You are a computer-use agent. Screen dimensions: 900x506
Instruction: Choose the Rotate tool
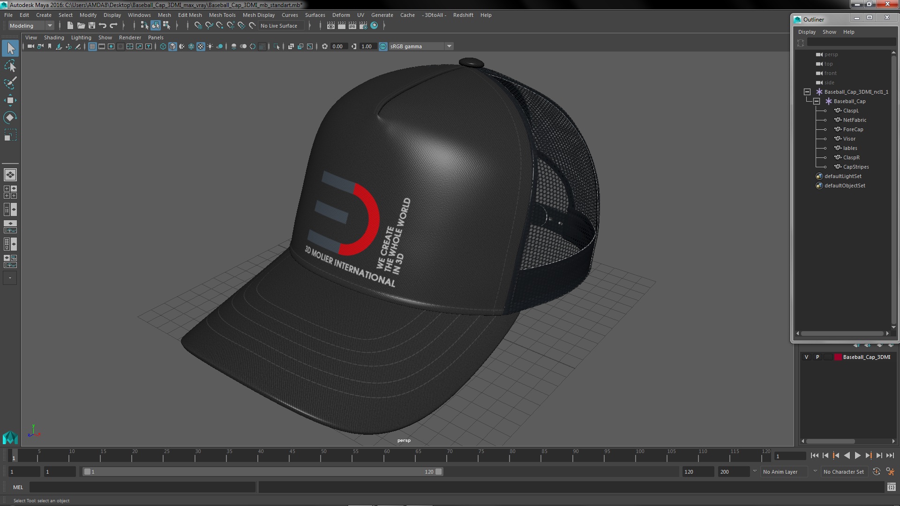(10, 118)
